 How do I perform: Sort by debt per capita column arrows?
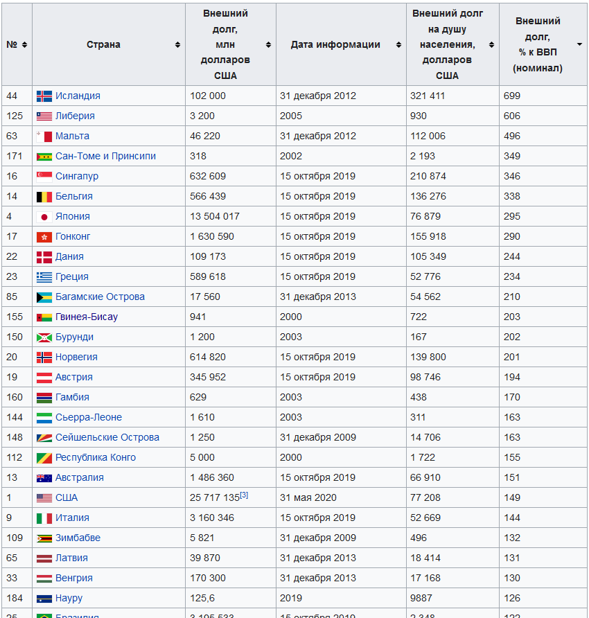[491, 45]
